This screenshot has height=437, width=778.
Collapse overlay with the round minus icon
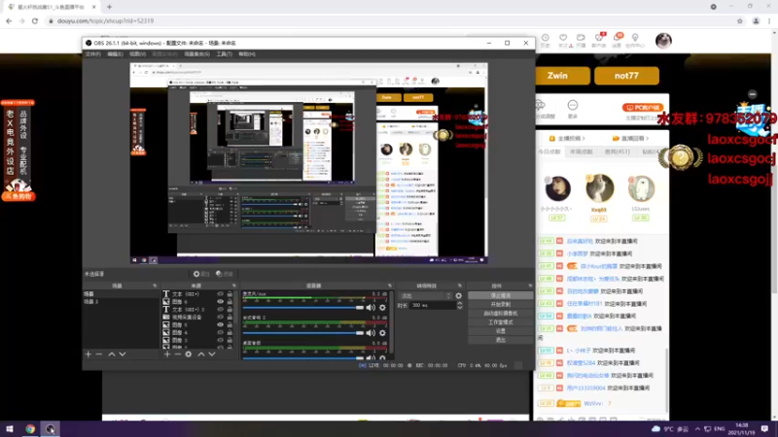pos(753,94)
